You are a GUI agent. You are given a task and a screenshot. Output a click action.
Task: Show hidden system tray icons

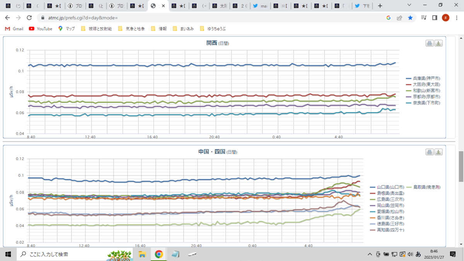coord(370,254)
